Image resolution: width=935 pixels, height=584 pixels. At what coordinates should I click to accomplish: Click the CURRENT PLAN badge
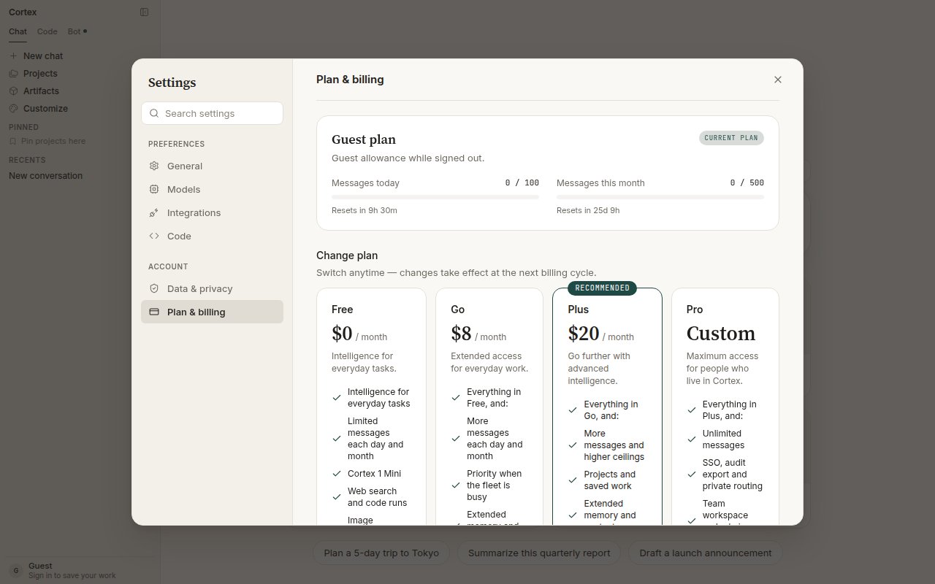coord(731,138)
